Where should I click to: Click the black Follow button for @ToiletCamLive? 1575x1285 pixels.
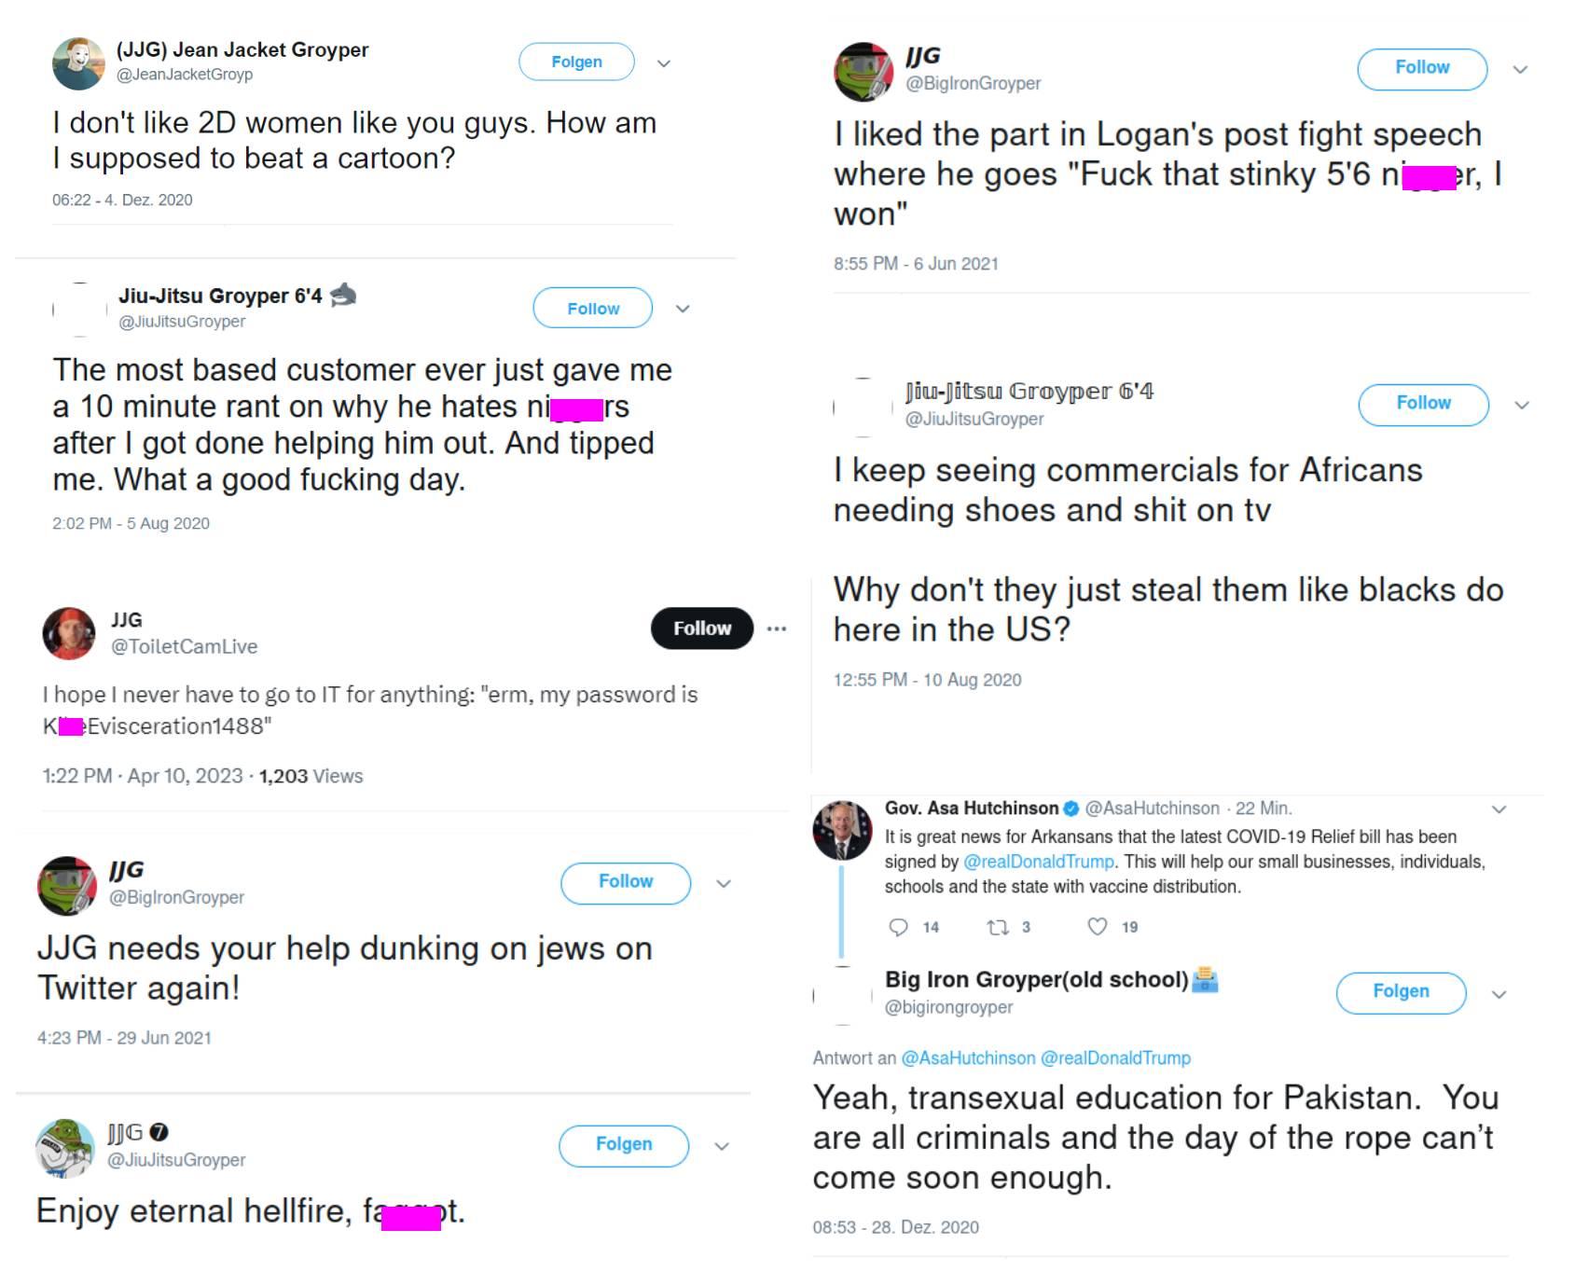(x=702, y=629)
